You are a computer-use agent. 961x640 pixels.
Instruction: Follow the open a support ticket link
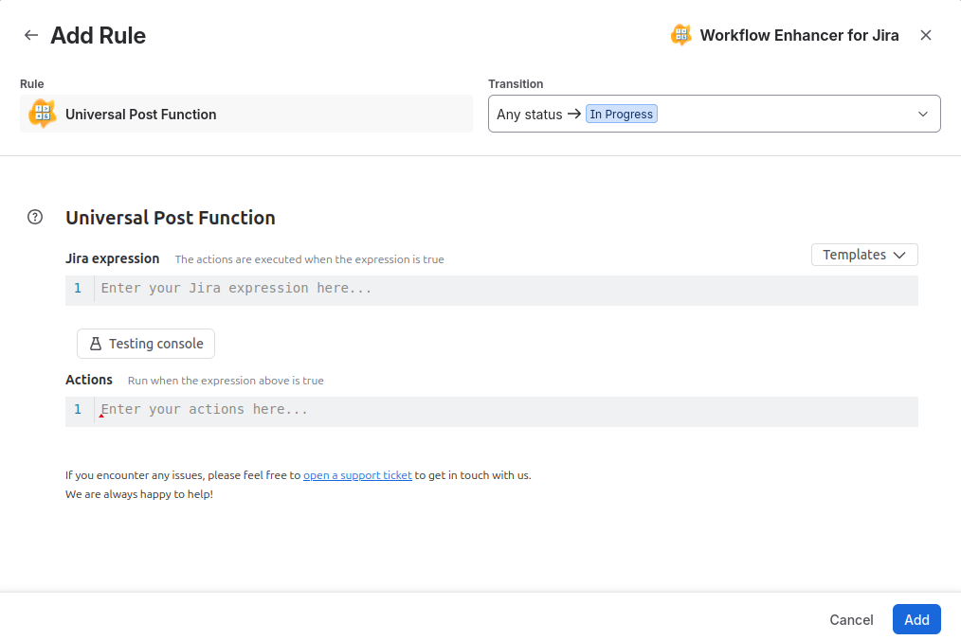(x=357, y=475)
